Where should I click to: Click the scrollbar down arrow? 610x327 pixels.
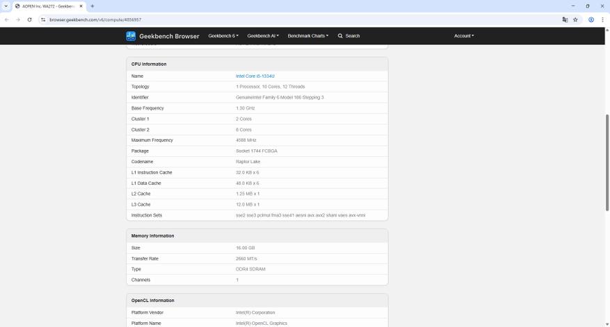[x=607, y=324]
